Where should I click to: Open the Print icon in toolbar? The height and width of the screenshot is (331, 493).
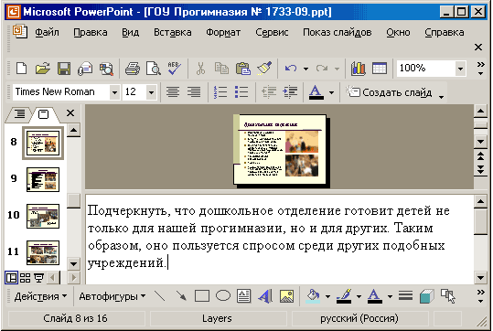click(133, 69)
